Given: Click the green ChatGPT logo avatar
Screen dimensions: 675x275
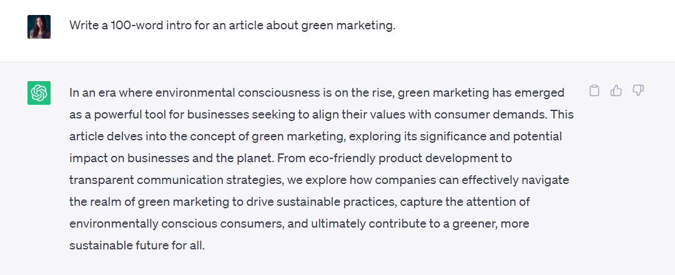Looking at the screenshot, I should point(39,93).
